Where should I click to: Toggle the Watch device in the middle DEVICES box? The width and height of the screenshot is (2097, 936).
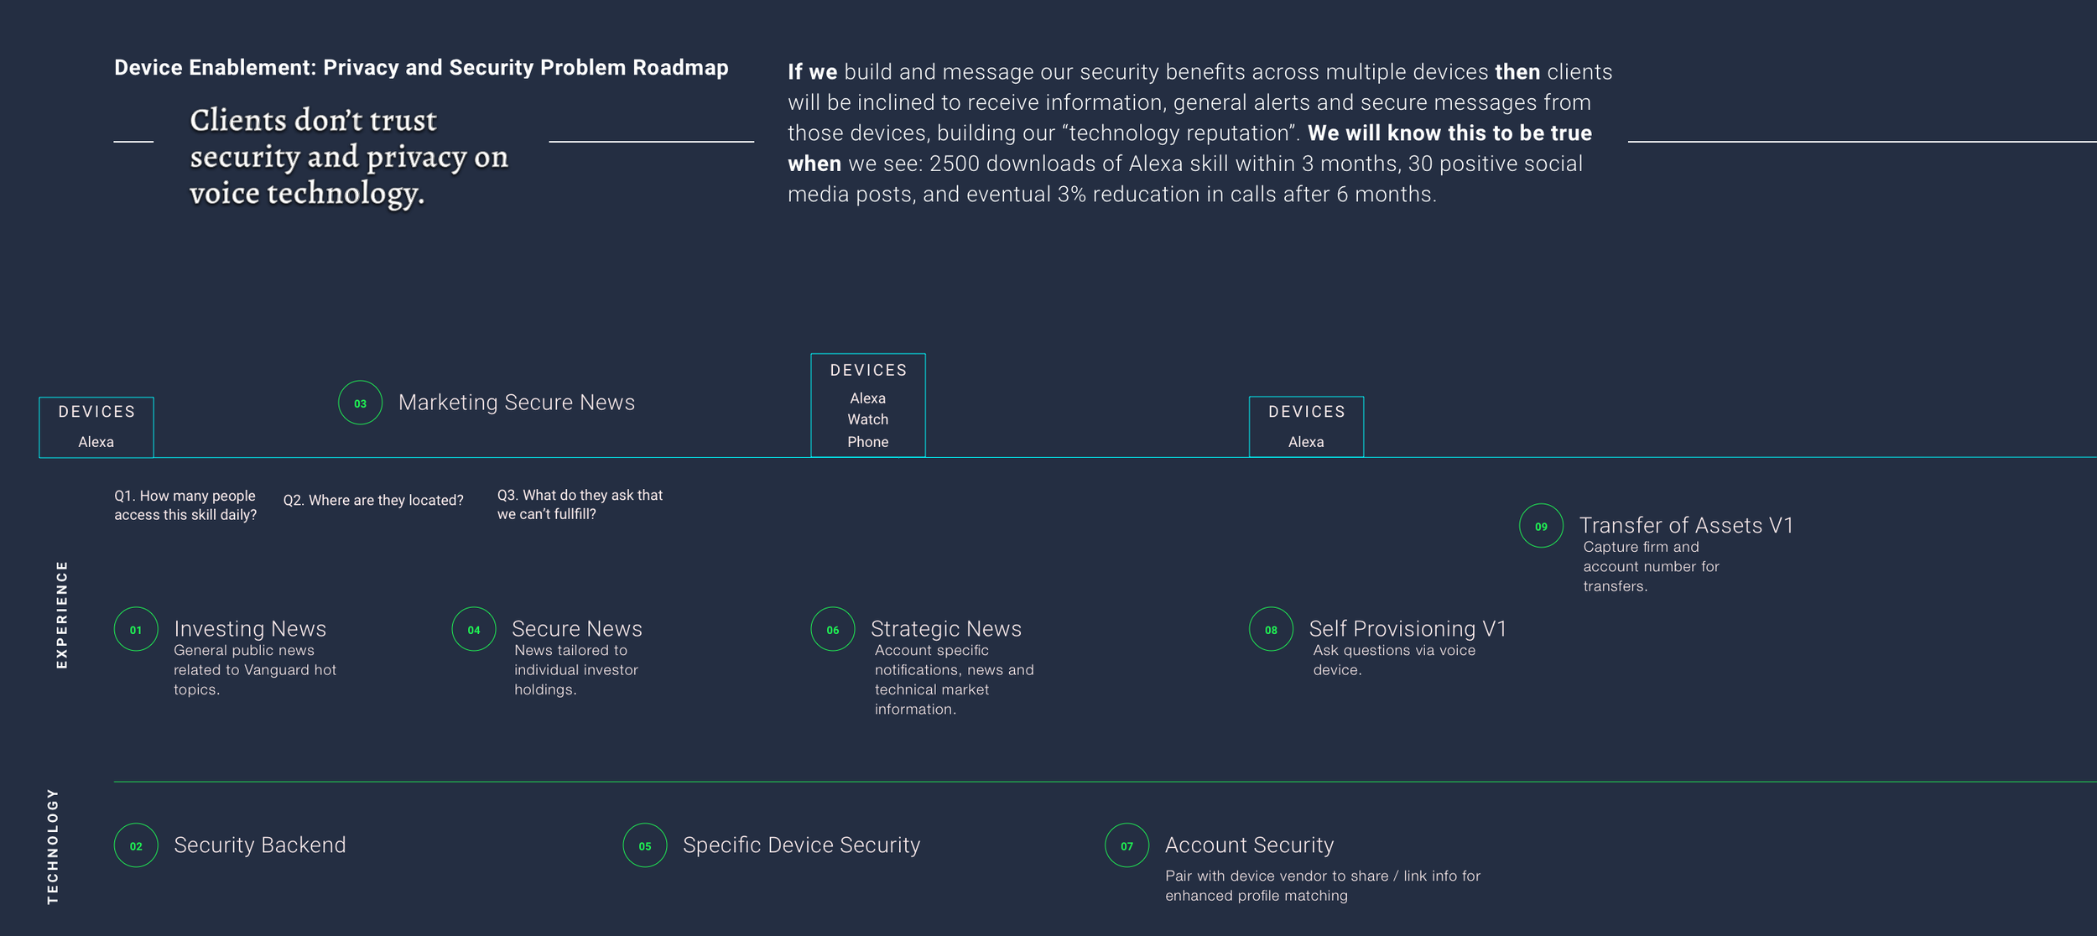tap(867, 419)
